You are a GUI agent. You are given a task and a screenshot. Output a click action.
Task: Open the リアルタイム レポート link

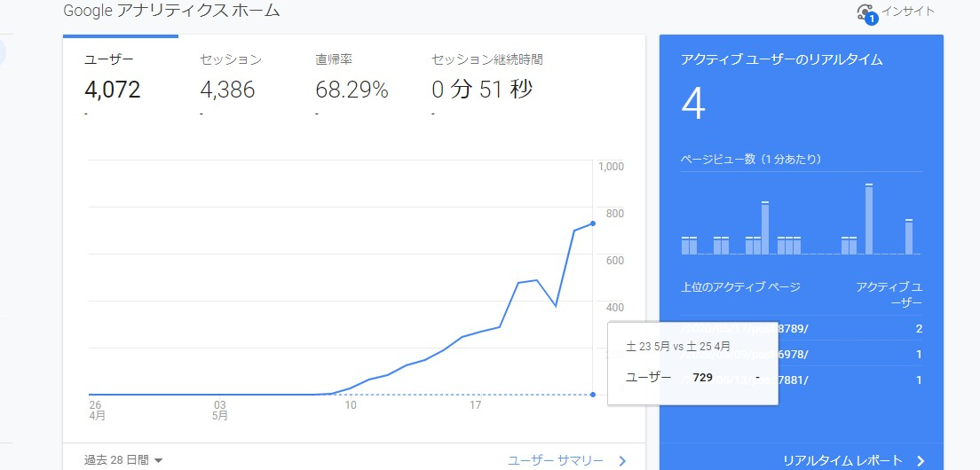(842, 460)
